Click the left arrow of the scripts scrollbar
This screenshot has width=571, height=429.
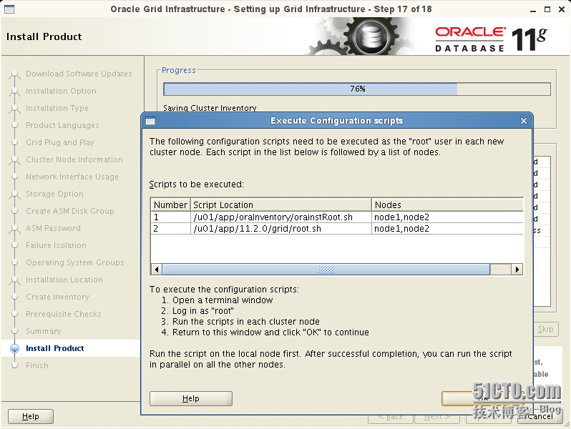pyautogui.click(x=157, y=270)
